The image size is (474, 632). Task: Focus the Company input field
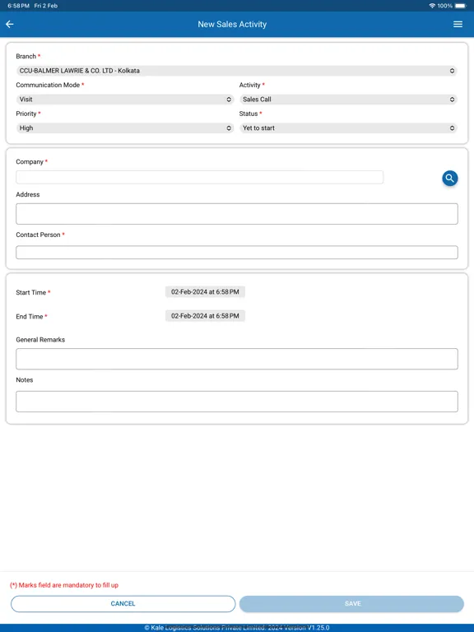pyautogui.click(x=199, y=178)
